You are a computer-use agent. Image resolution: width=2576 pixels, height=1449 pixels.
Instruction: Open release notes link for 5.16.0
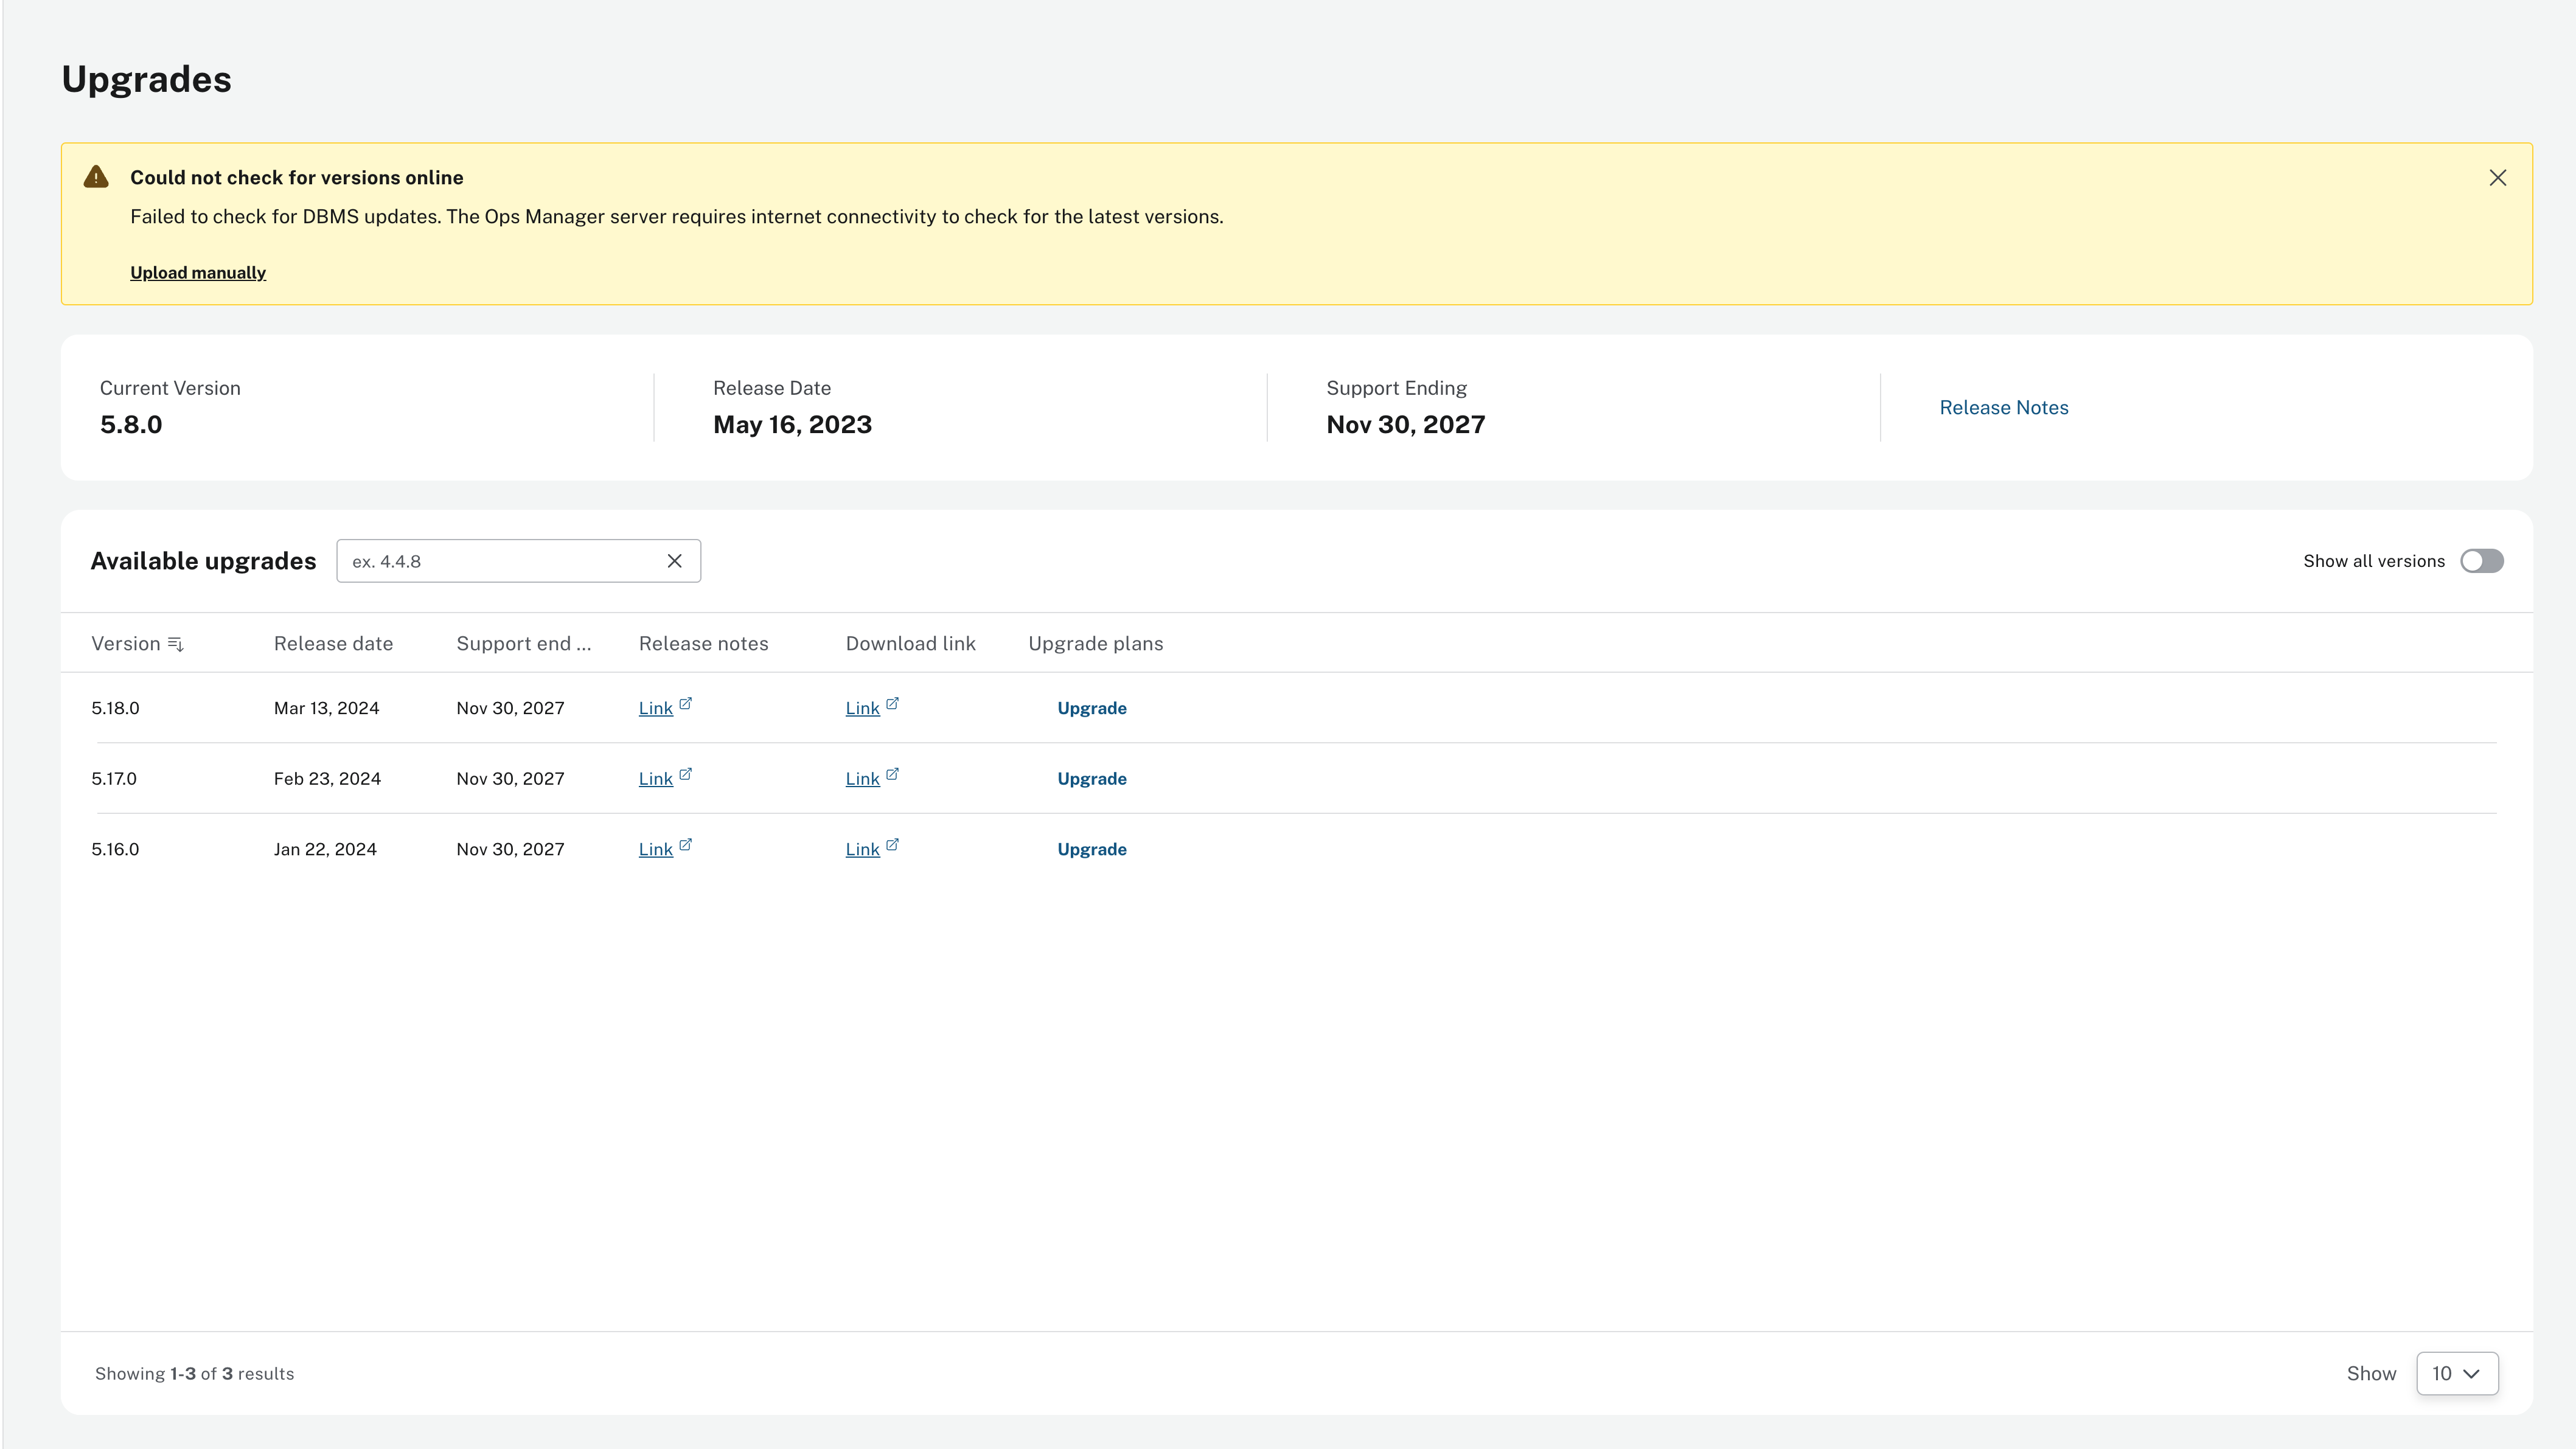pyautogui.click(x=656, y=849)
